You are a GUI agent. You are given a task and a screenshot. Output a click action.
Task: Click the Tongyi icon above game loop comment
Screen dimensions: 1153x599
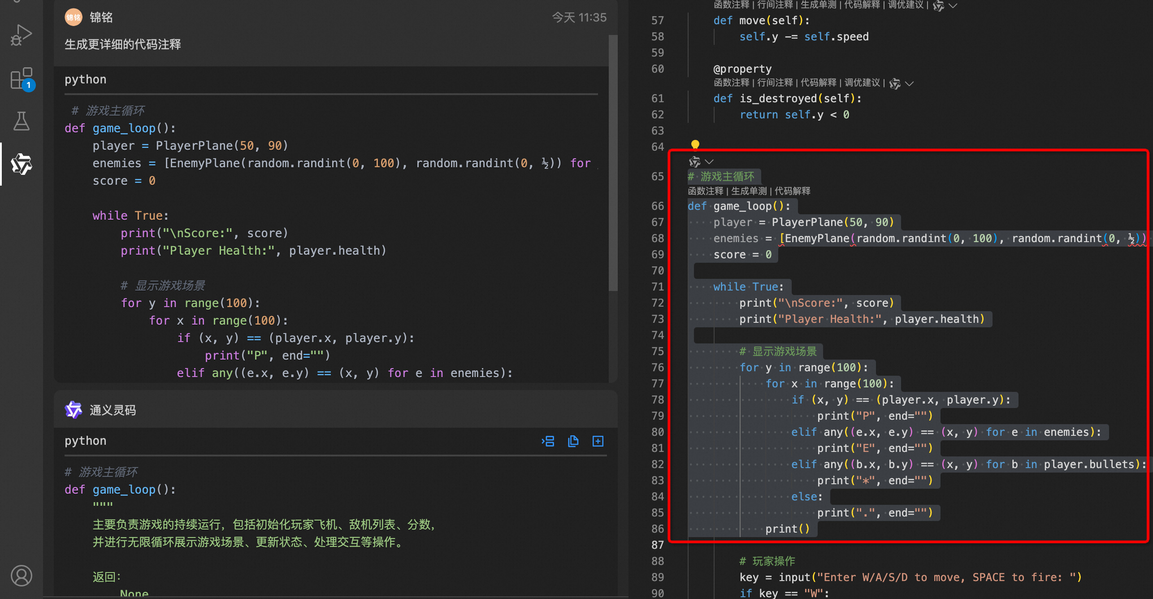694,161
